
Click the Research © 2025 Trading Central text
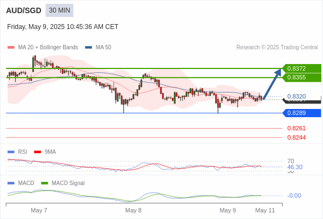click(x=277, y=48)
